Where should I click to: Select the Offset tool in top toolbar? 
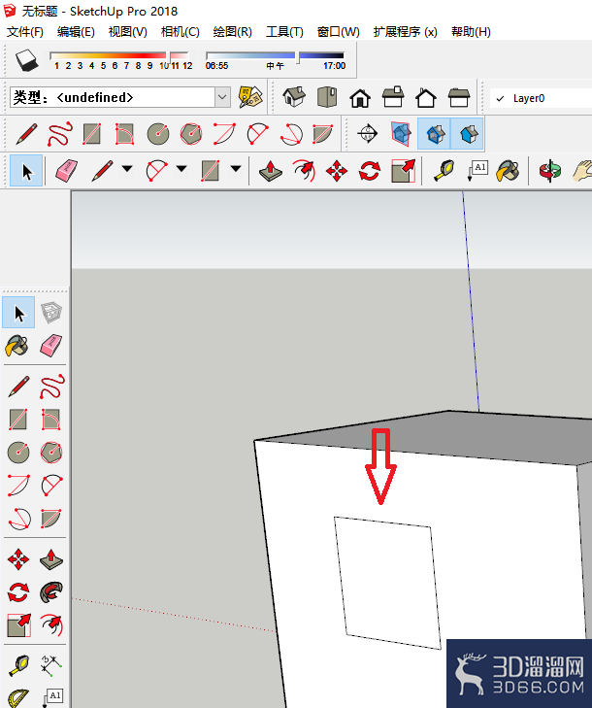tap(304, 171)
